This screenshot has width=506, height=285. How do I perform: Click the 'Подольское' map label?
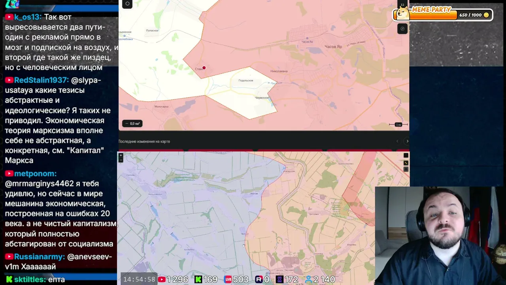pyautogui.click(x=246, y=80)
